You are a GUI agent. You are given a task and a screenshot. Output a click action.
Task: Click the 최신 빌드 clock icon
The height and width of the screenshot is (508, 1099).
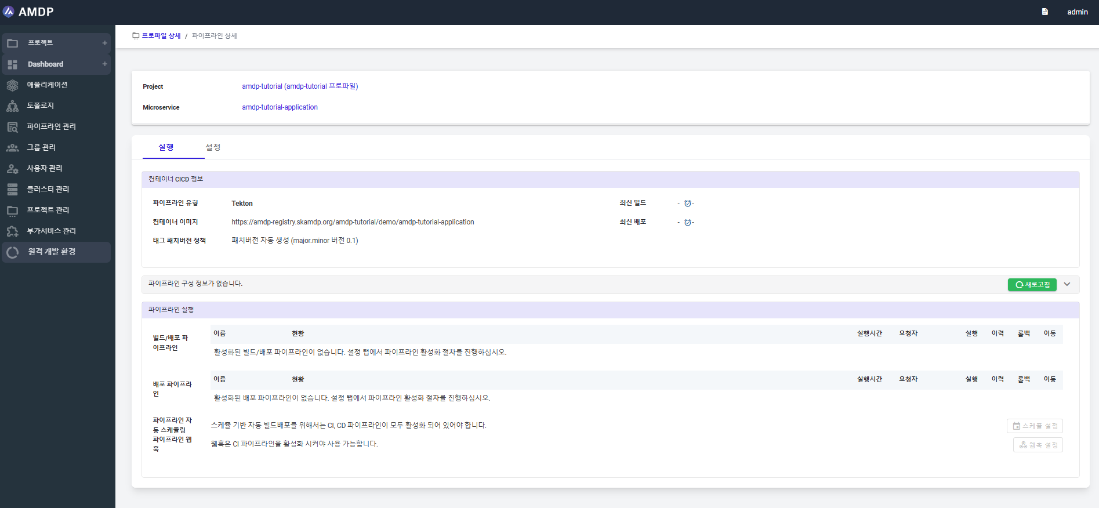point(688,204)
